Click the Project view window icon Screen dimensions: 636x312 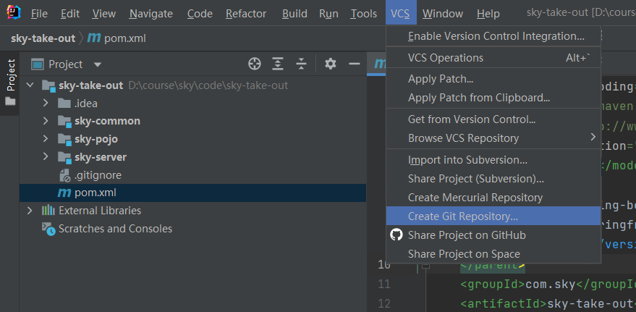(38, 64)
